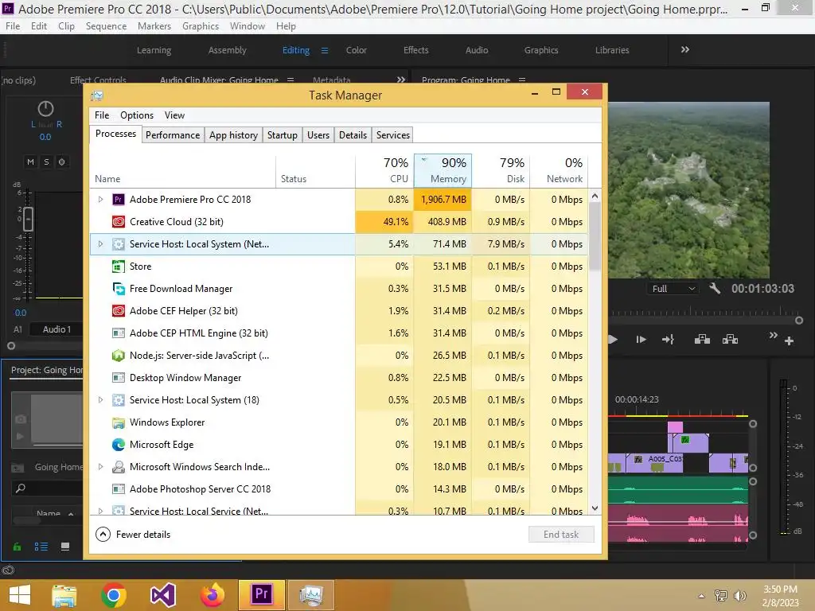Expand the Adobe Premiere Pro CC 2018 process
Image resolution: width=815 pixels, height=611 pixels.
coord(101,200)
